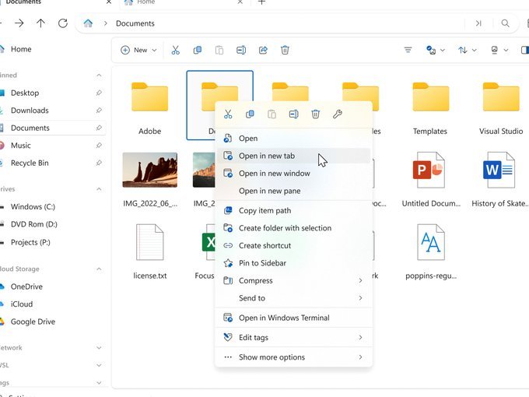The width and height of the screenshot is (529, 397).
Task: Click the Delete trash icon in the toolbar
Action: (285, 51)
